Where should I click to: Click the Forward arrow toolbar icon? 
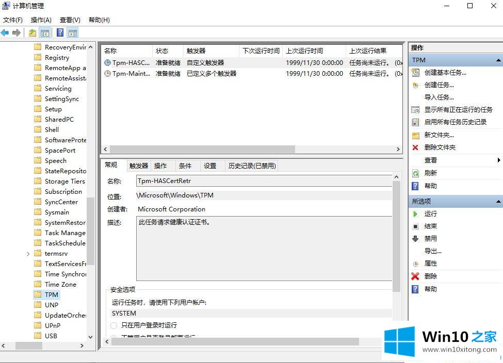point(17,32)
